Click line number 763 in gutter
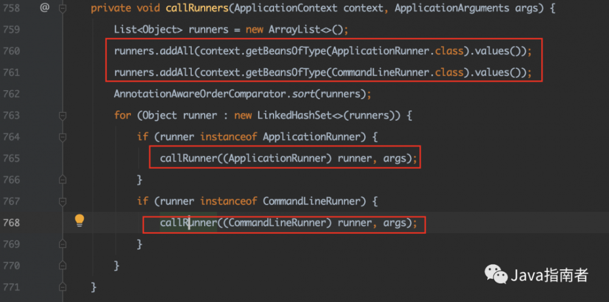Image resolution: width=609 pixels, height=302 pixels. pos(11,115)
